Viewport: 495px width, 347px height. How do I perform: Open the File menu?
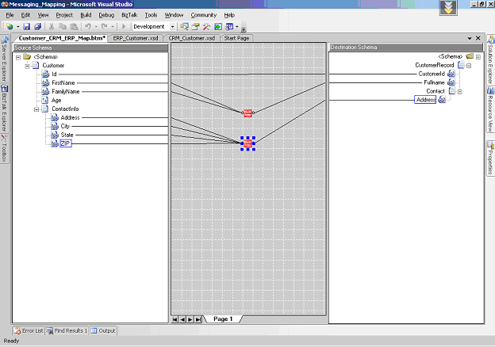[10, 15]
